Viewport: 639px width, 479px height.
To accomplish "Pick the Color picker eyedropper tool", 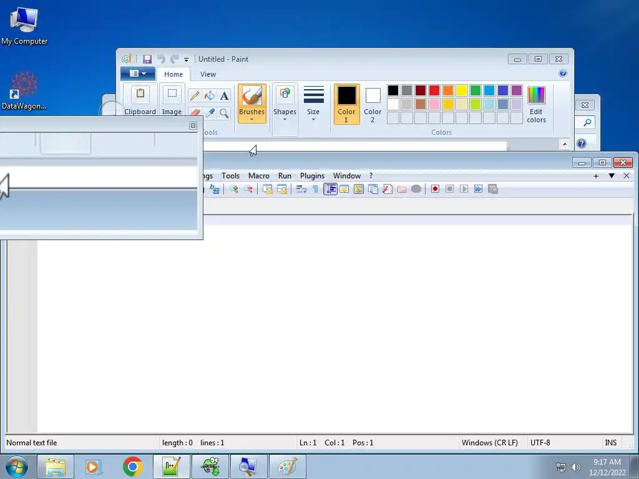I will click(210, 113).
